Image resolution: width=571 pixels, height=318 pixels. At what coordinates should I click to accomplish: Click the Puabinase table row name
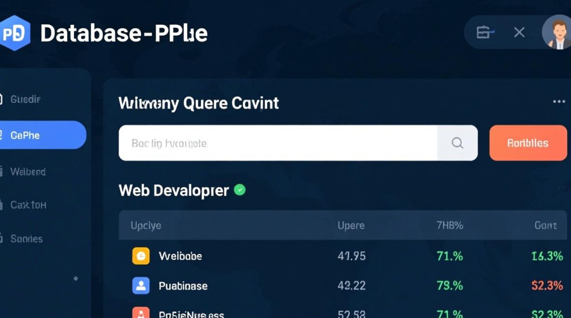pyautogui.click(x=183, y=286)
